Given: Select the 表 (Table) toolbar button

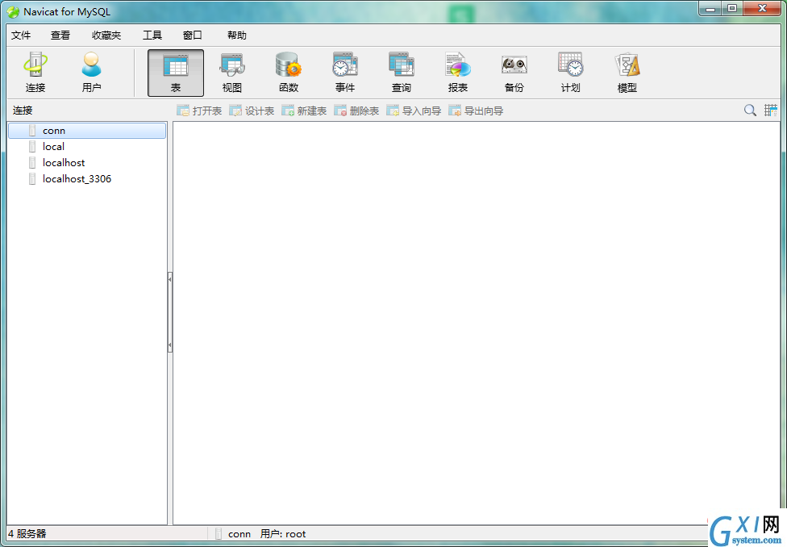Looking at the screenshot, I should (176, 73).
